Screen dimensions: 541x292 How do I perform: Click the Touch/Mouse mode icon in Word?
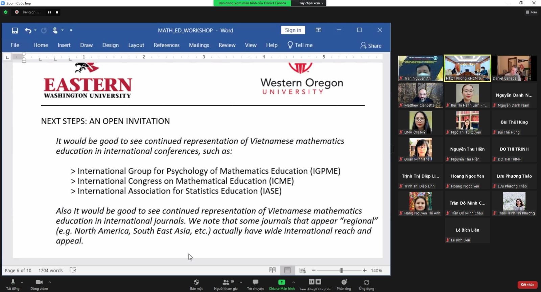(55, 30)
